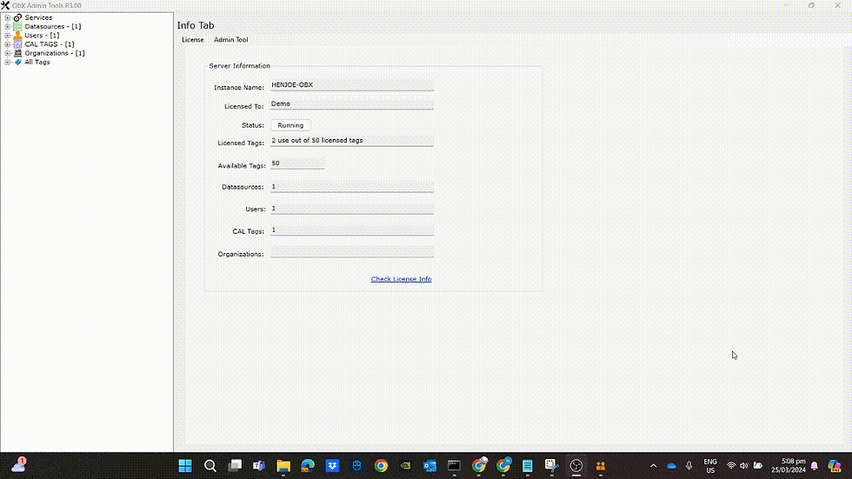Click the microphone tray icon
This screenshot has width=852, height=479.
click(x=689, y=465)
